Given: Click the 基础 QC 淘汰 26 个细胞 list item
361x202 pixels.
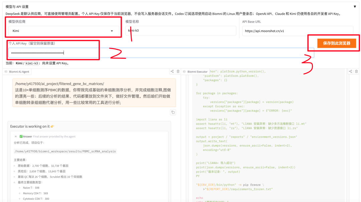Looking at the screenshot, I should click(50, 177).
